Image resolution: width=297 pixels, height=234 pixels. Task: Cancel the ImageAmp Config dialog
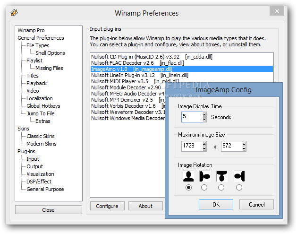tap(256, 204)
